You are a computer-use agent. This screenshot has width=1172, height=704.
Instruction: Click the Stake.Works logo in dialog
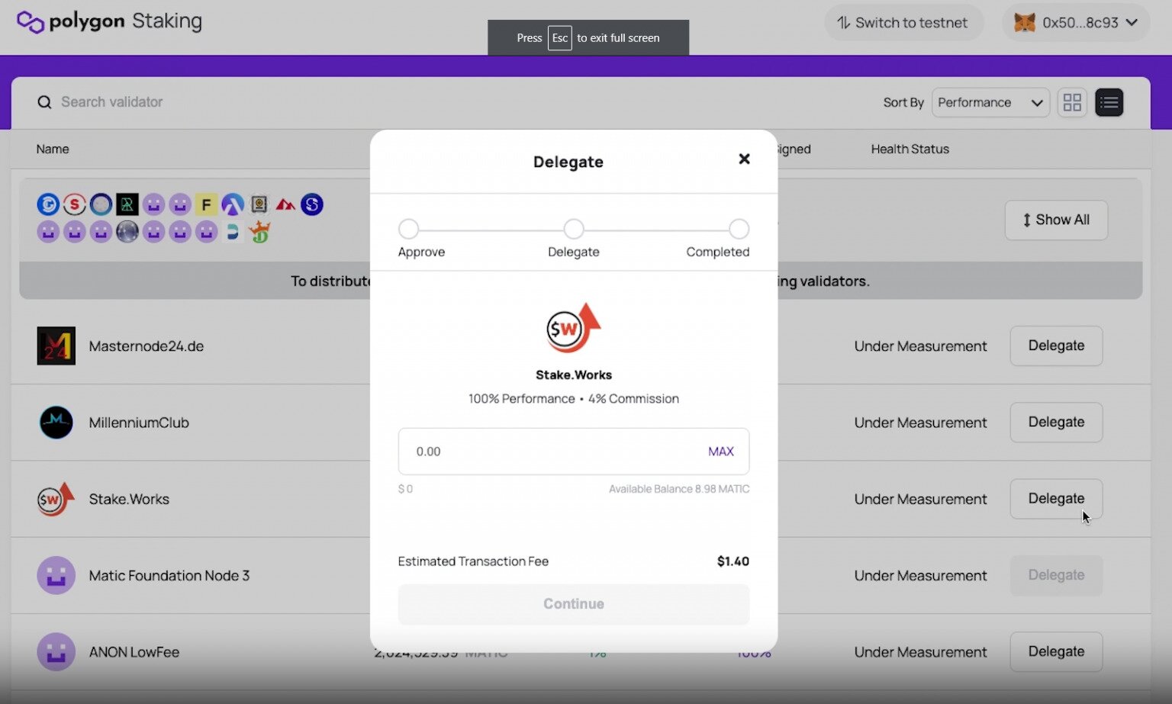pyautogui.click(x=573, y=328)
